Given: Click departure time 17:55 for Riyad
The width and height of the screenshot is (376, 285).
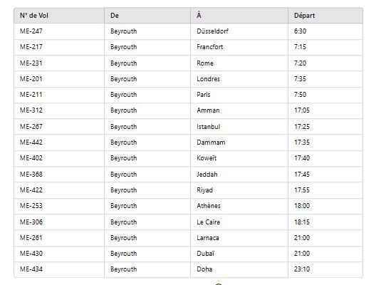Looking at the screenshot, I should click(302, 190).
